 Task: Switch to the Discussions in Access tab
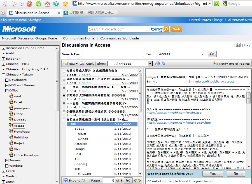34,13
